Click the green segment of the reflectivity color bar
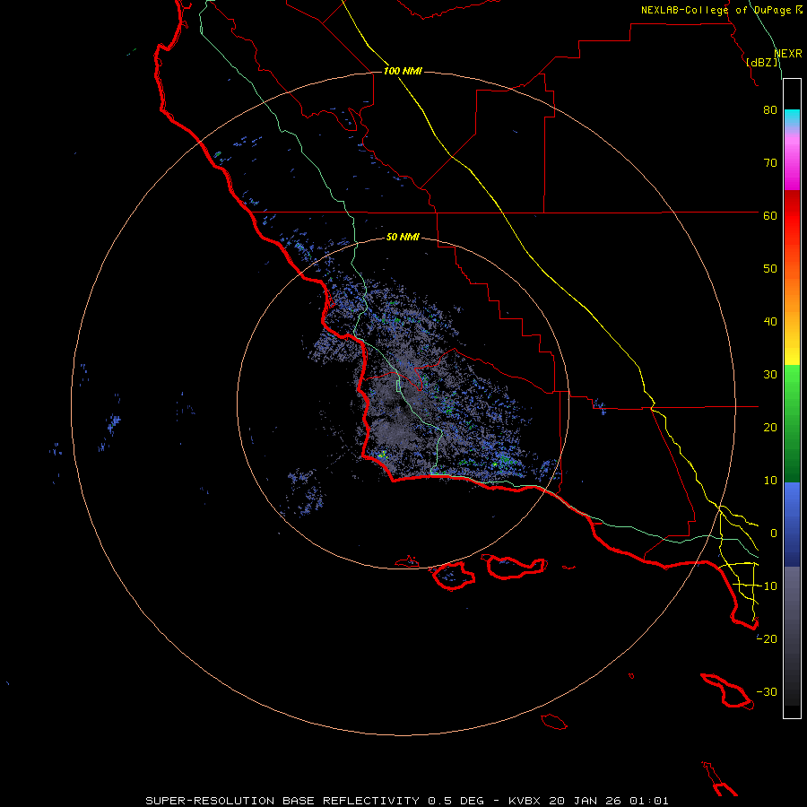 point(792,423)
